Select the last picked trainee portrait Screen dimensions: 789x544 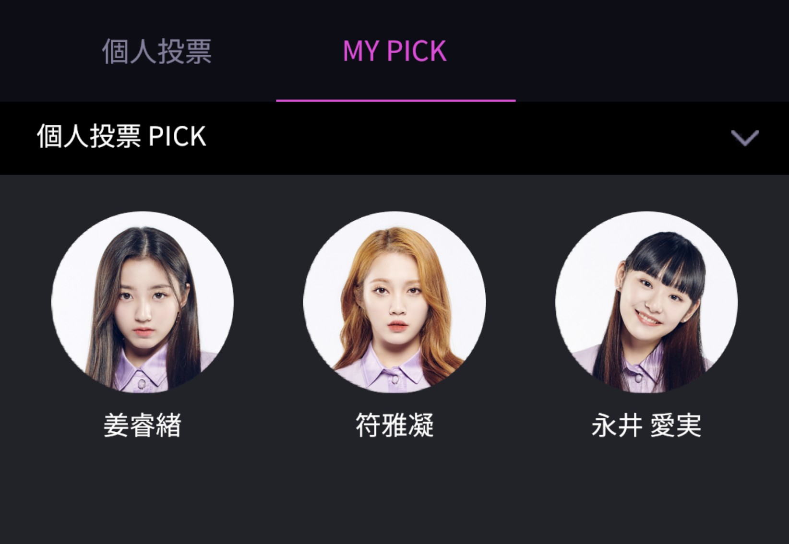646,302
